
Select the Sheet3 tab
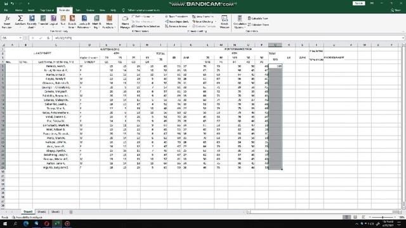(55, 212)
